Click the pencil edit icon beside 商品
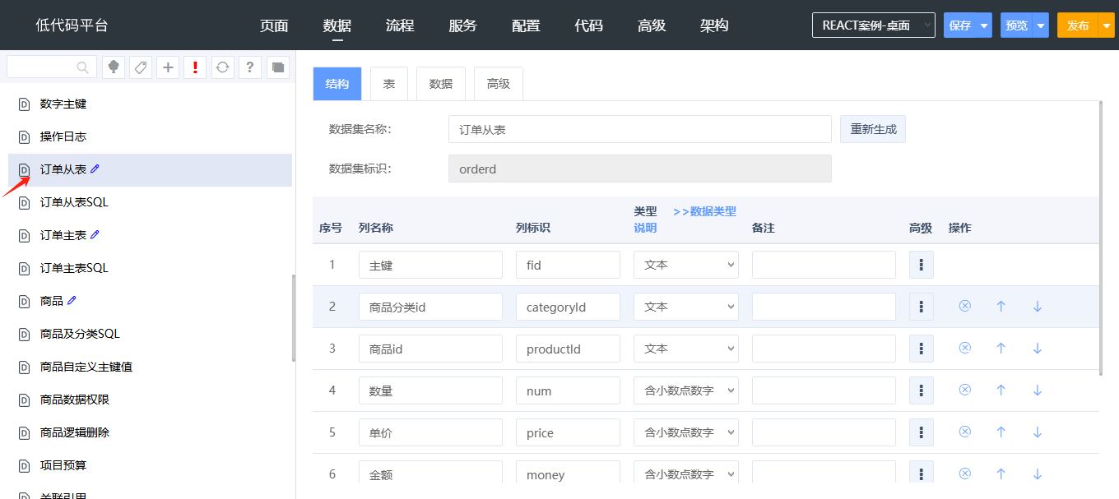The width and height of the screenshot is (1119, 499). pos(72,300)
